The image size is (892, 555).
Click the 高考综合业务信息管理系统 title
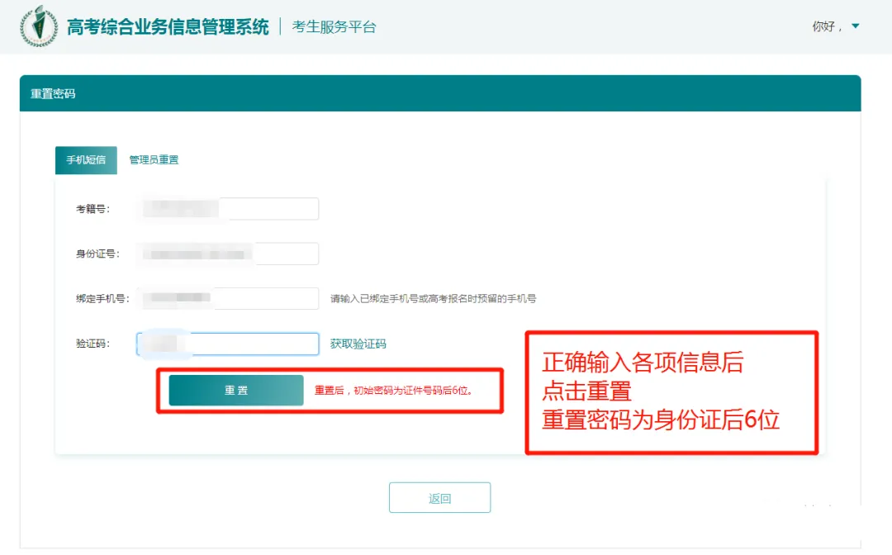(168, 26)
